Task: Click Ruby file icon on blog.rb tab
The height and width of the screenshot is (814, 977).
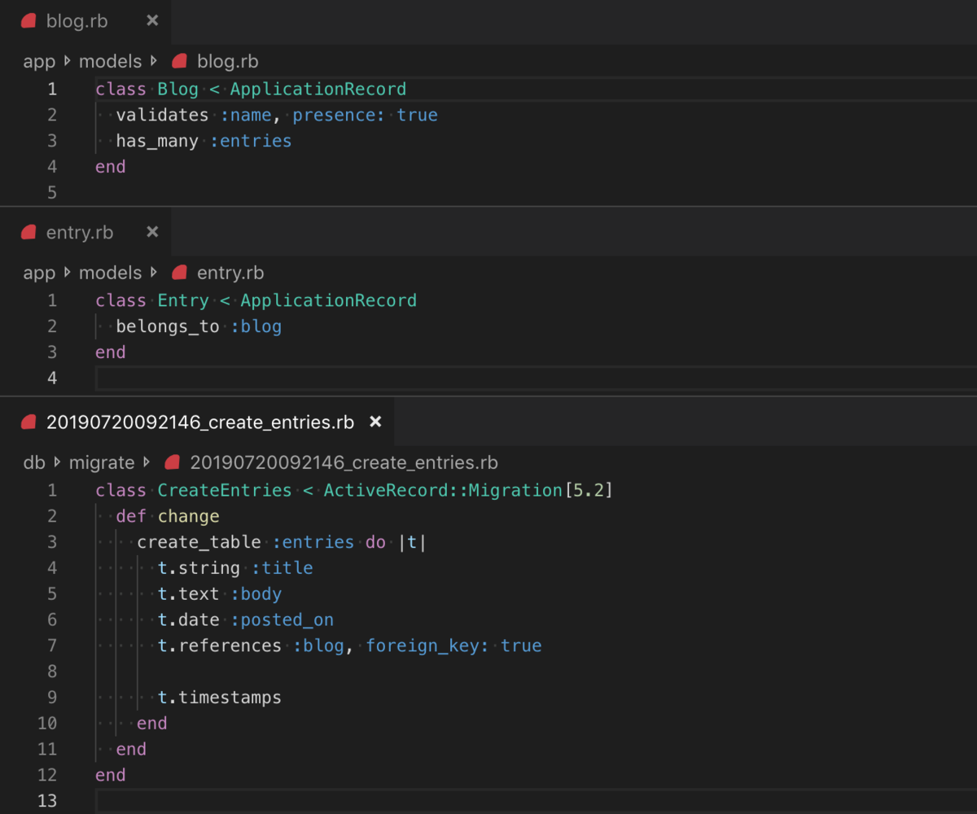Action: pyautogui.click(x=28, y=21)
